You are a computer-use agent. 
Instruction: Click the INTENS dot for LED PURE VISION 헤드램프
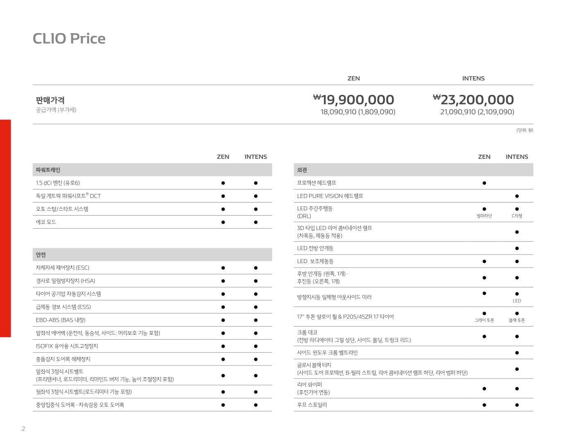point(517,196)
